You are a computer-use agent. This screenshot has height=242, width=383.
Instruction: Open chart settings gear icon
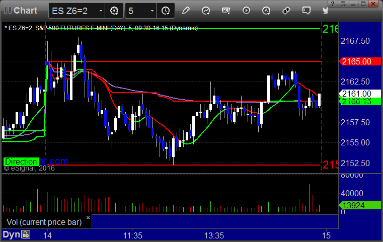(114, 11)
